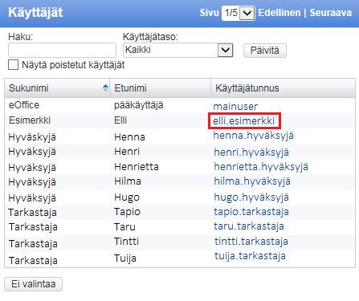
Task: Select the Esimerkki surname cell
Action: tap(30, 120)
